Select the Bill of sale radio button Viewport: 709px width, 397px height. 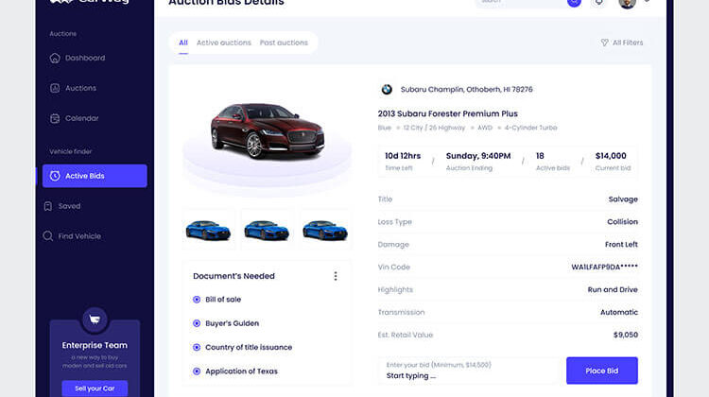pos(196,300)
